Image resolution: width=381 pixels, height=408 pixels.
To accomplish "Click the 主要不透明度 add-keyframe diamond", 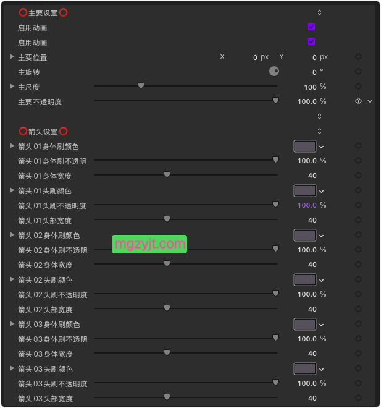I will (x=358, y=101).
